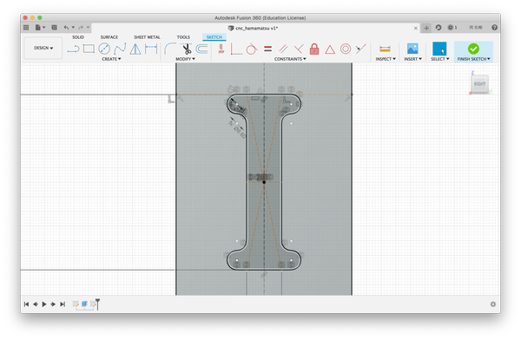Add a new design tab

click(426, 28)
